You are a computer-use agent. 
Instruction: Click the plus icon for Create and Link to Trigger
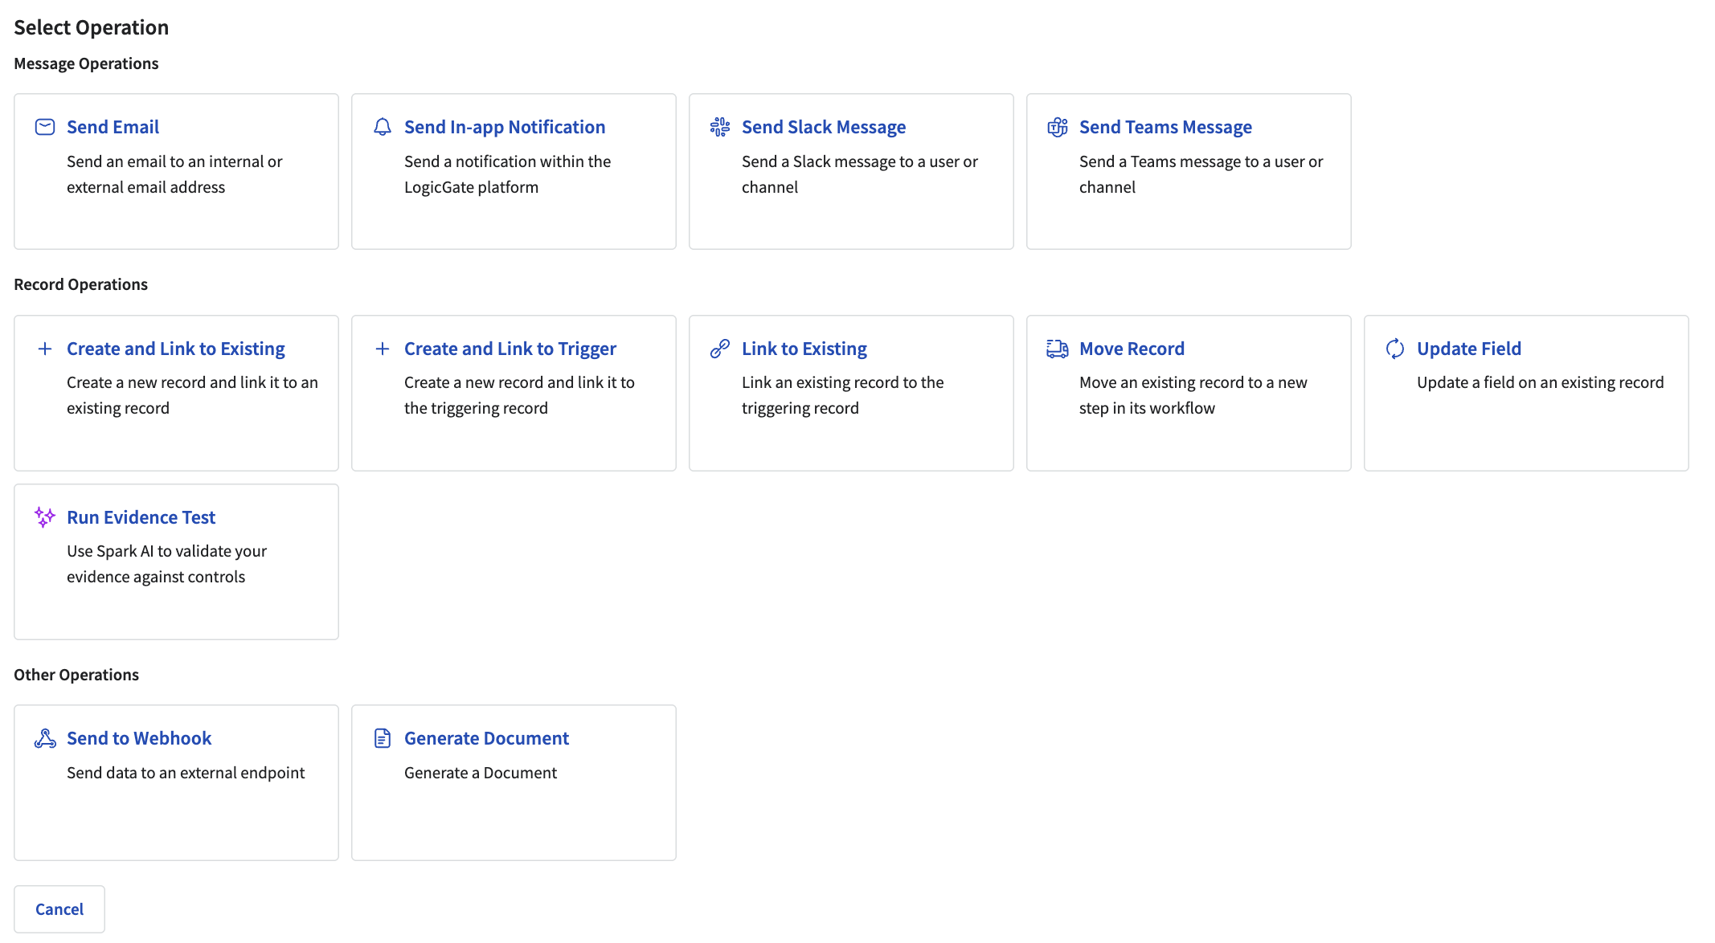[383, 349]
